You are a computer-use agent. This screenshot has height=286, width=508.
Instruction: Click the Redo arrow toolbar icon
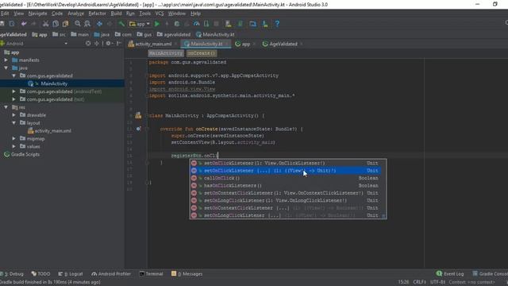point(33,24)
